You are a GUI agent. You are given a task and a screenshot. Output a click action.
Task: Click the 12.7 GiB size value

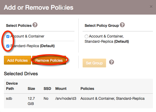(31, 101)
